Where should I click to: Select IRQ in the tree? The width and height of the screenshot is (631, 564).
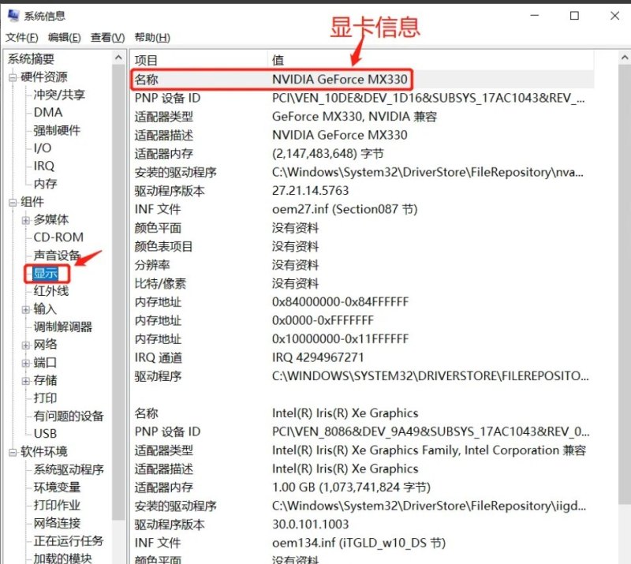(43, 166)
